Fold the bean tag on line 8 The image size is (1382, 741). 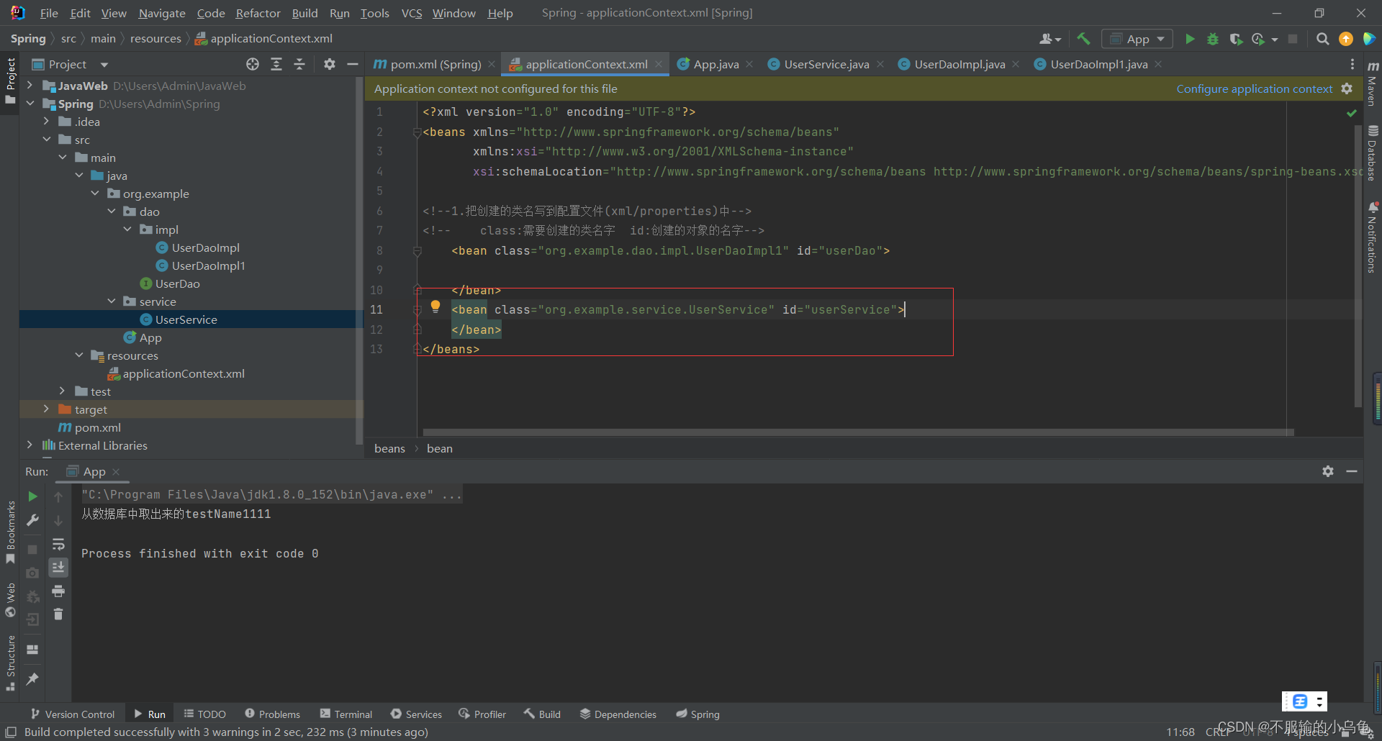click(x=417, y=251)
